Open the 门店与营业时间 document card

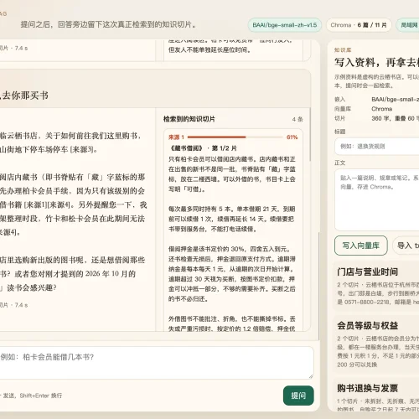pos(376,287)
